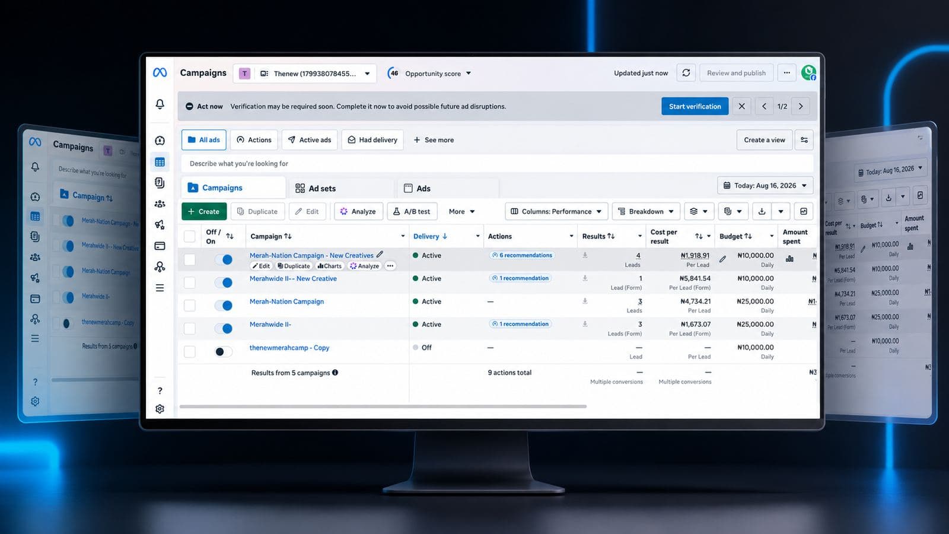Click the Meta logo in main window
The width and height of the screenshot is (949, 534).
(160, 72)
